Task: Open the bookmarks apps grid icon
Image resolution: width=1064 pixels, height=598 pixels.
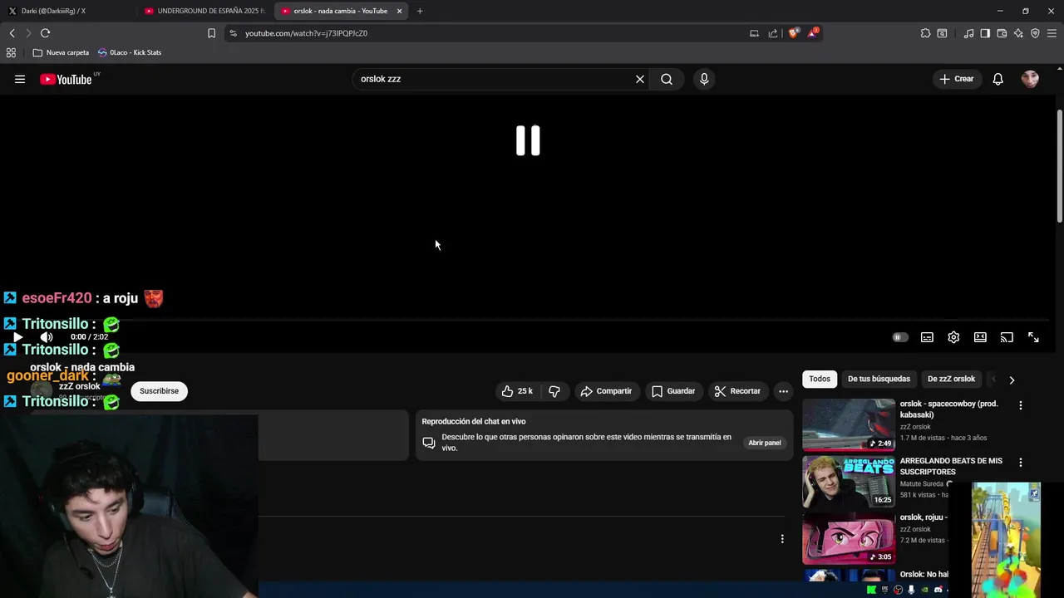Action: click(11, 52)
